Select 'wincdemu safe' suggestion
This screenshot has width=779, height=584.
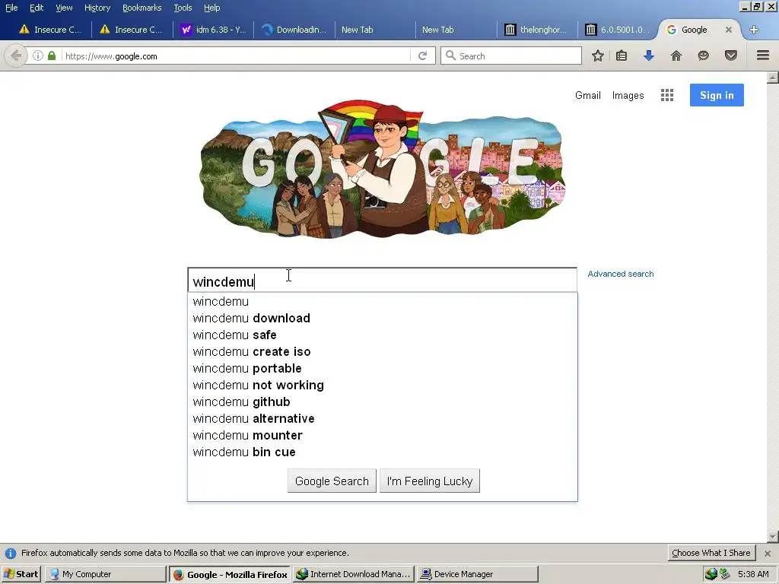pos(383,335)
